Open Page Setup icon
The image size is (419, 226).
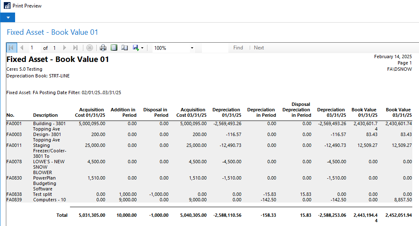tap(124, 48)
